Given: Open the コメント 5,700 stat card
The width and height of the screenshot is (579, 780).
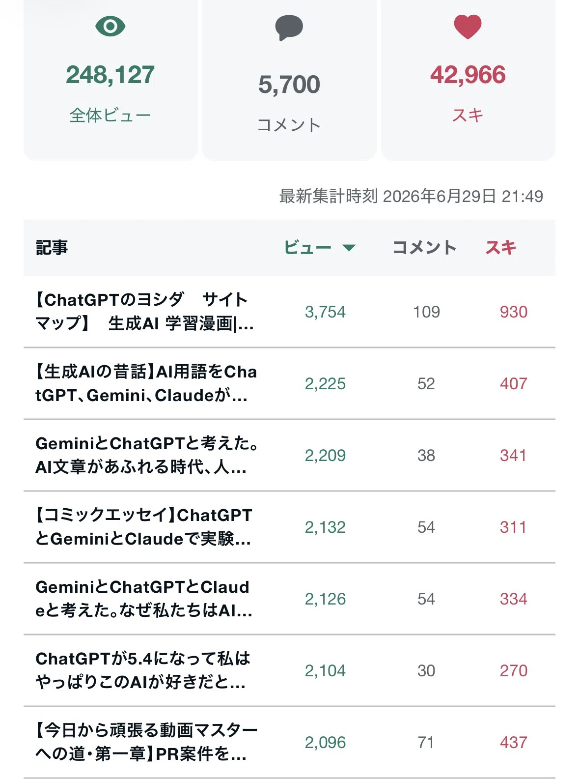Looking at the screenshot, I should [289, 80].
